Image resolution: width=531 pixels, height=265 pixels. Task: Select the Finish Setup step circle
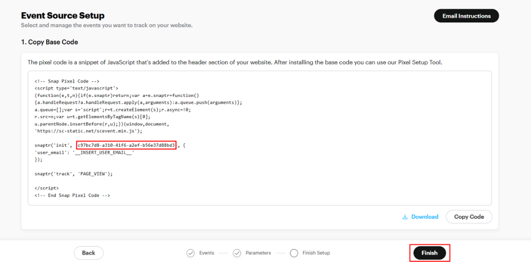coord(294,253)
